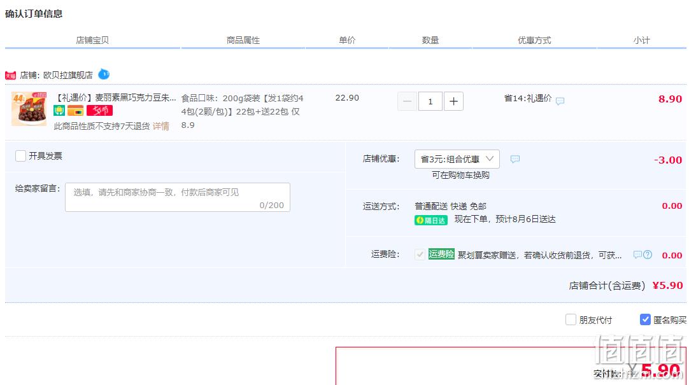Image resolution: width=689 pixels, height=385 pixels.
Task: Click the subtotal price 8.90
Action: tap(670, 99)
